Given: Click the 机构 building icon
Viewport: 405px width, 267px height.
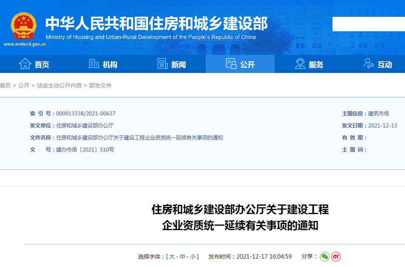Looking at the screenshot, I should tap(94, 63).
